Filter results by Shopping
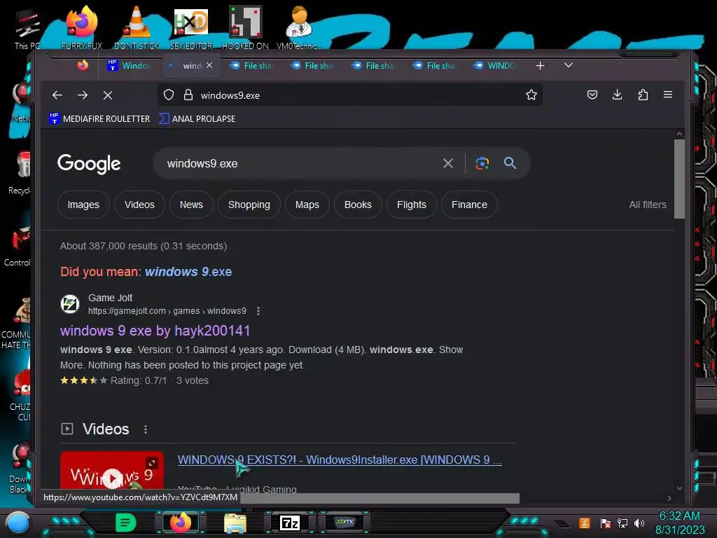This screenshot has width=717, height=538. (x=249, y=205)
